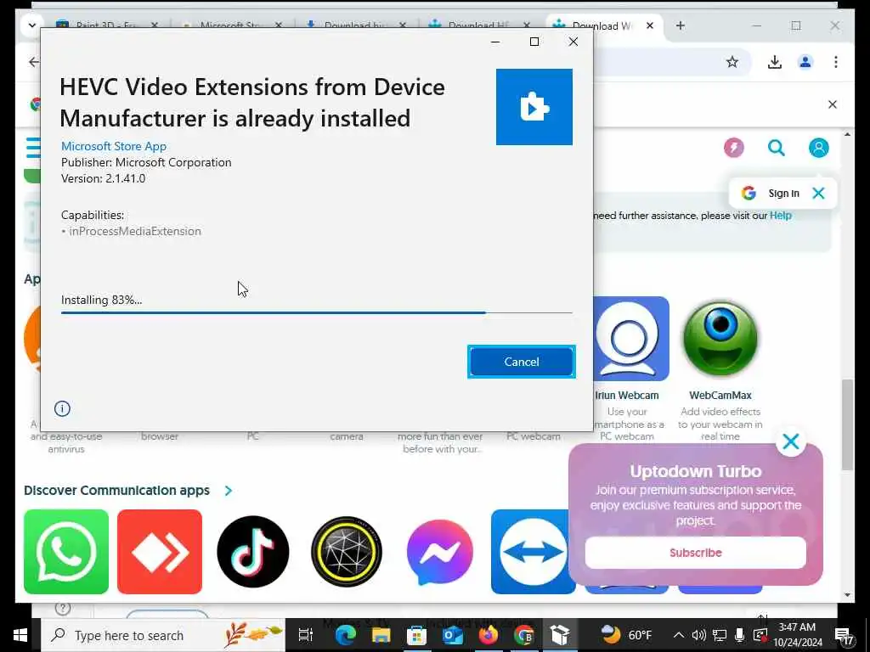This screenshot has width=870, height=652.
Task: Click the WebCamMax title
Action: [x=720, y=396]
